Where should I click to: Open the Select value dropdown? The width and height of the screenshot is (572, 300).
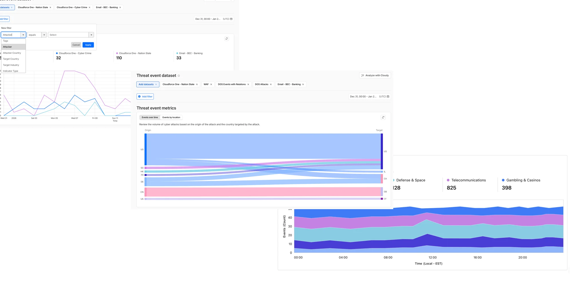pyautogui.click(x=91, y=35)
